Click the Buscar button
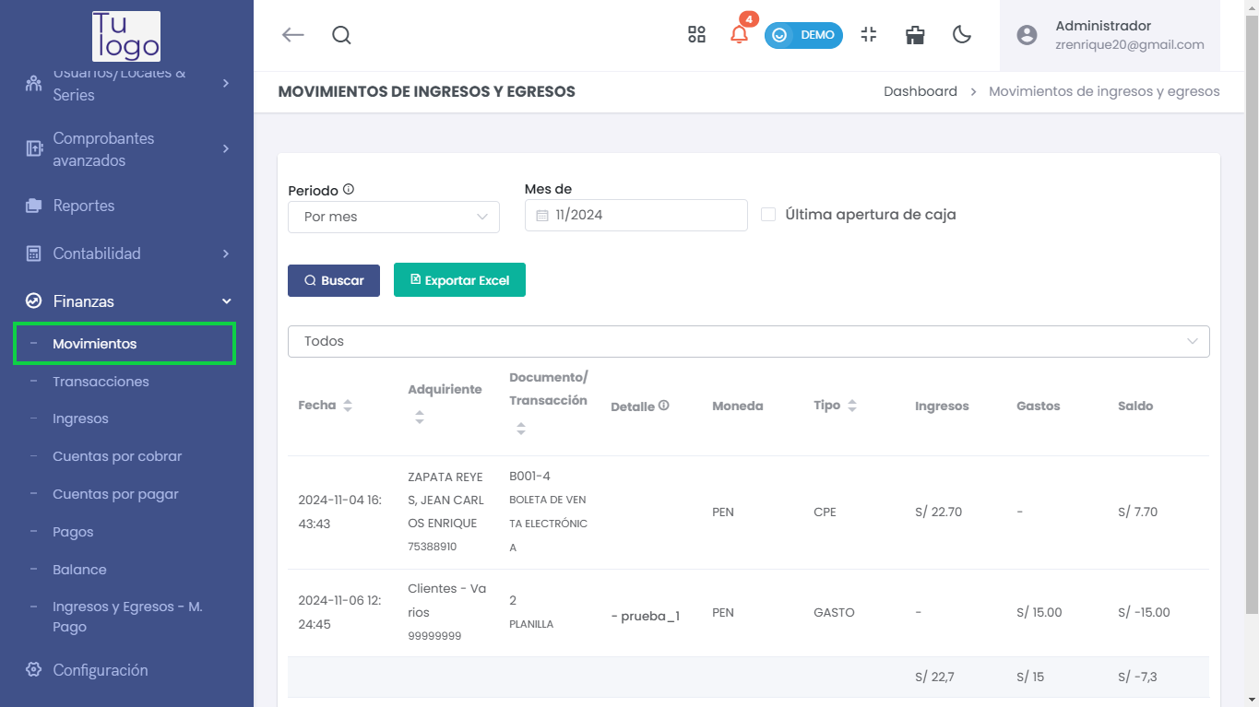The width and height of the screenshot is (1259, 707). tap(334, 280)
